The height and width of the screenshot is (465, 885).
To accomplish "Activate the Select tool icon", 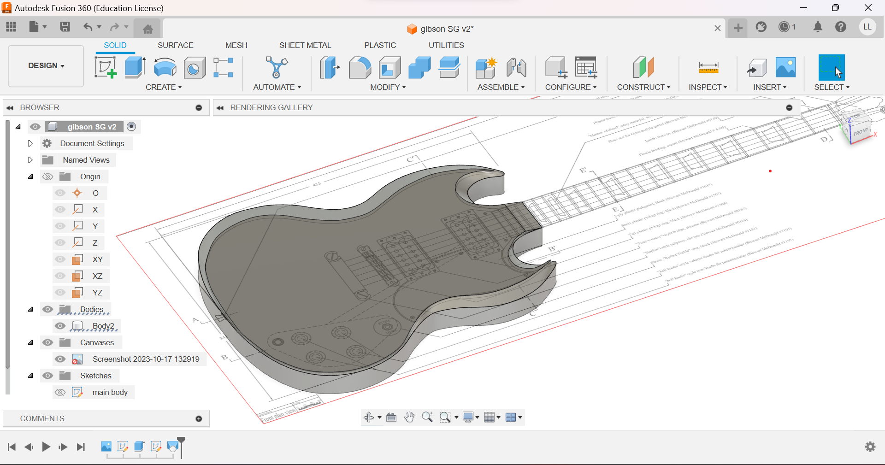I will (832, 67).
